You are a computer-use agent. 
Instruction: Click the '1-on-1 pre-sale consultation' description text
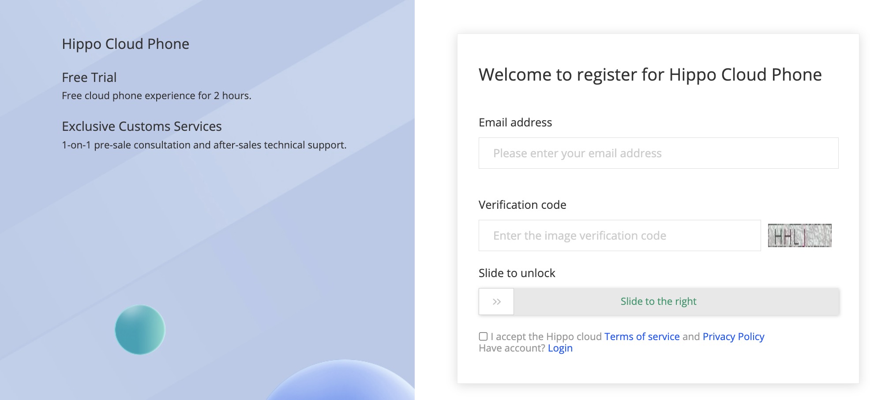pos(204,145)
